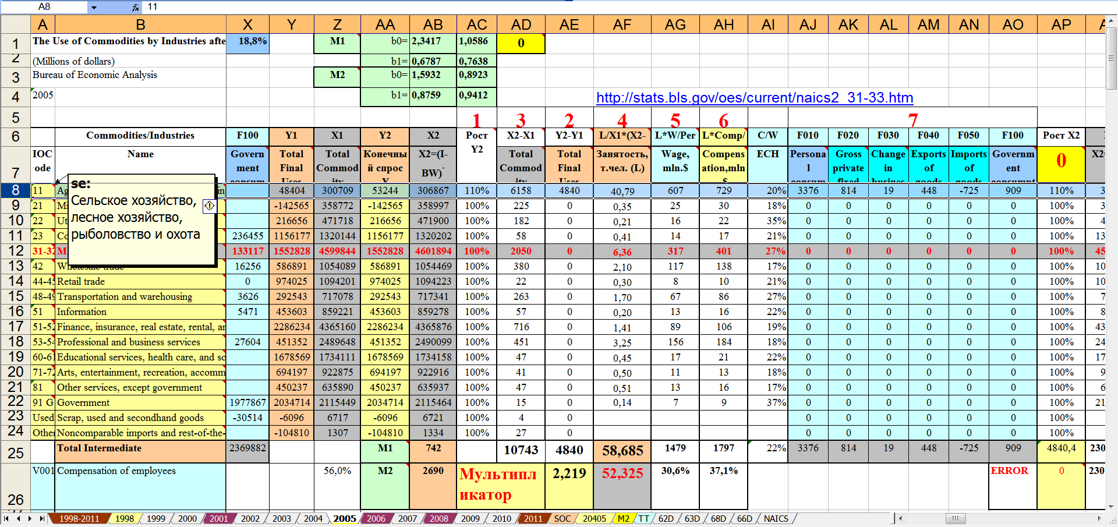Click the vertical scrollbar up arrow

[1111, 21]
